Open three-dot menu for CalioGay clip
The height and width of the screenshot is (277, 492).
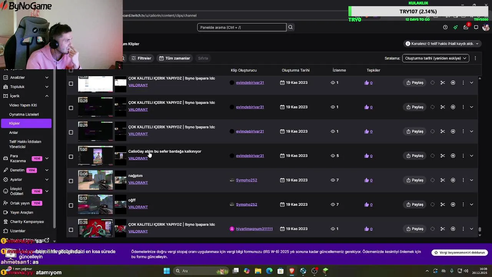click(463, 156)
